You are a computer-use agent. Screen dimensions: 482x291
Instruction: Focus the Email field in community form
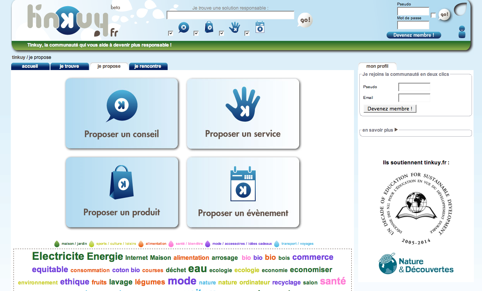click(414, 98)
